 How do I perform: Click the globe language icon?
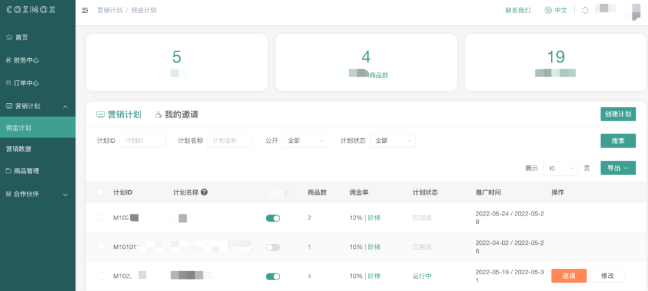pyautogui.click(x=548, y=10)
